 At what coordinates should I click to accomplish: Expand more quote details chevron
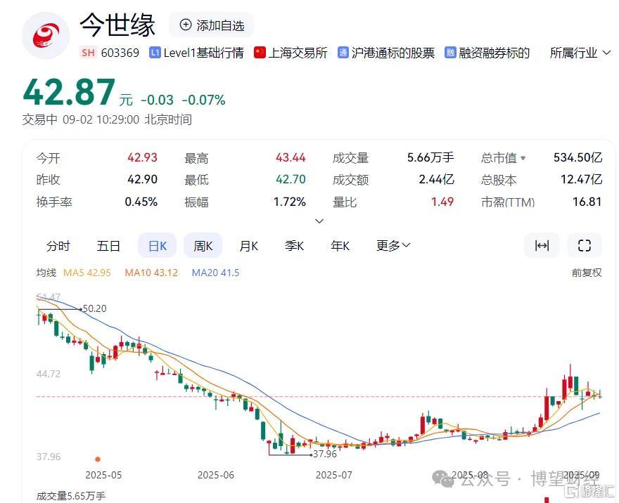319,221
